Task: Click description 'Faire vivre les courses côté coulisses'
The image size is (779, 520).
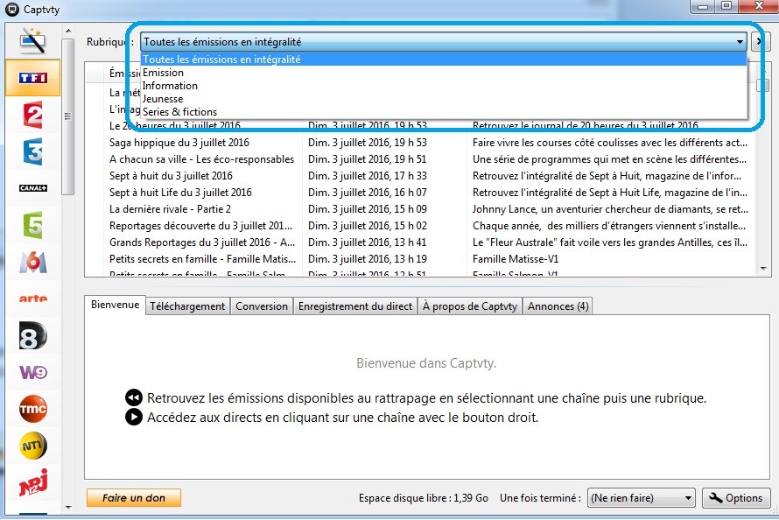Action: pos(609,143)
